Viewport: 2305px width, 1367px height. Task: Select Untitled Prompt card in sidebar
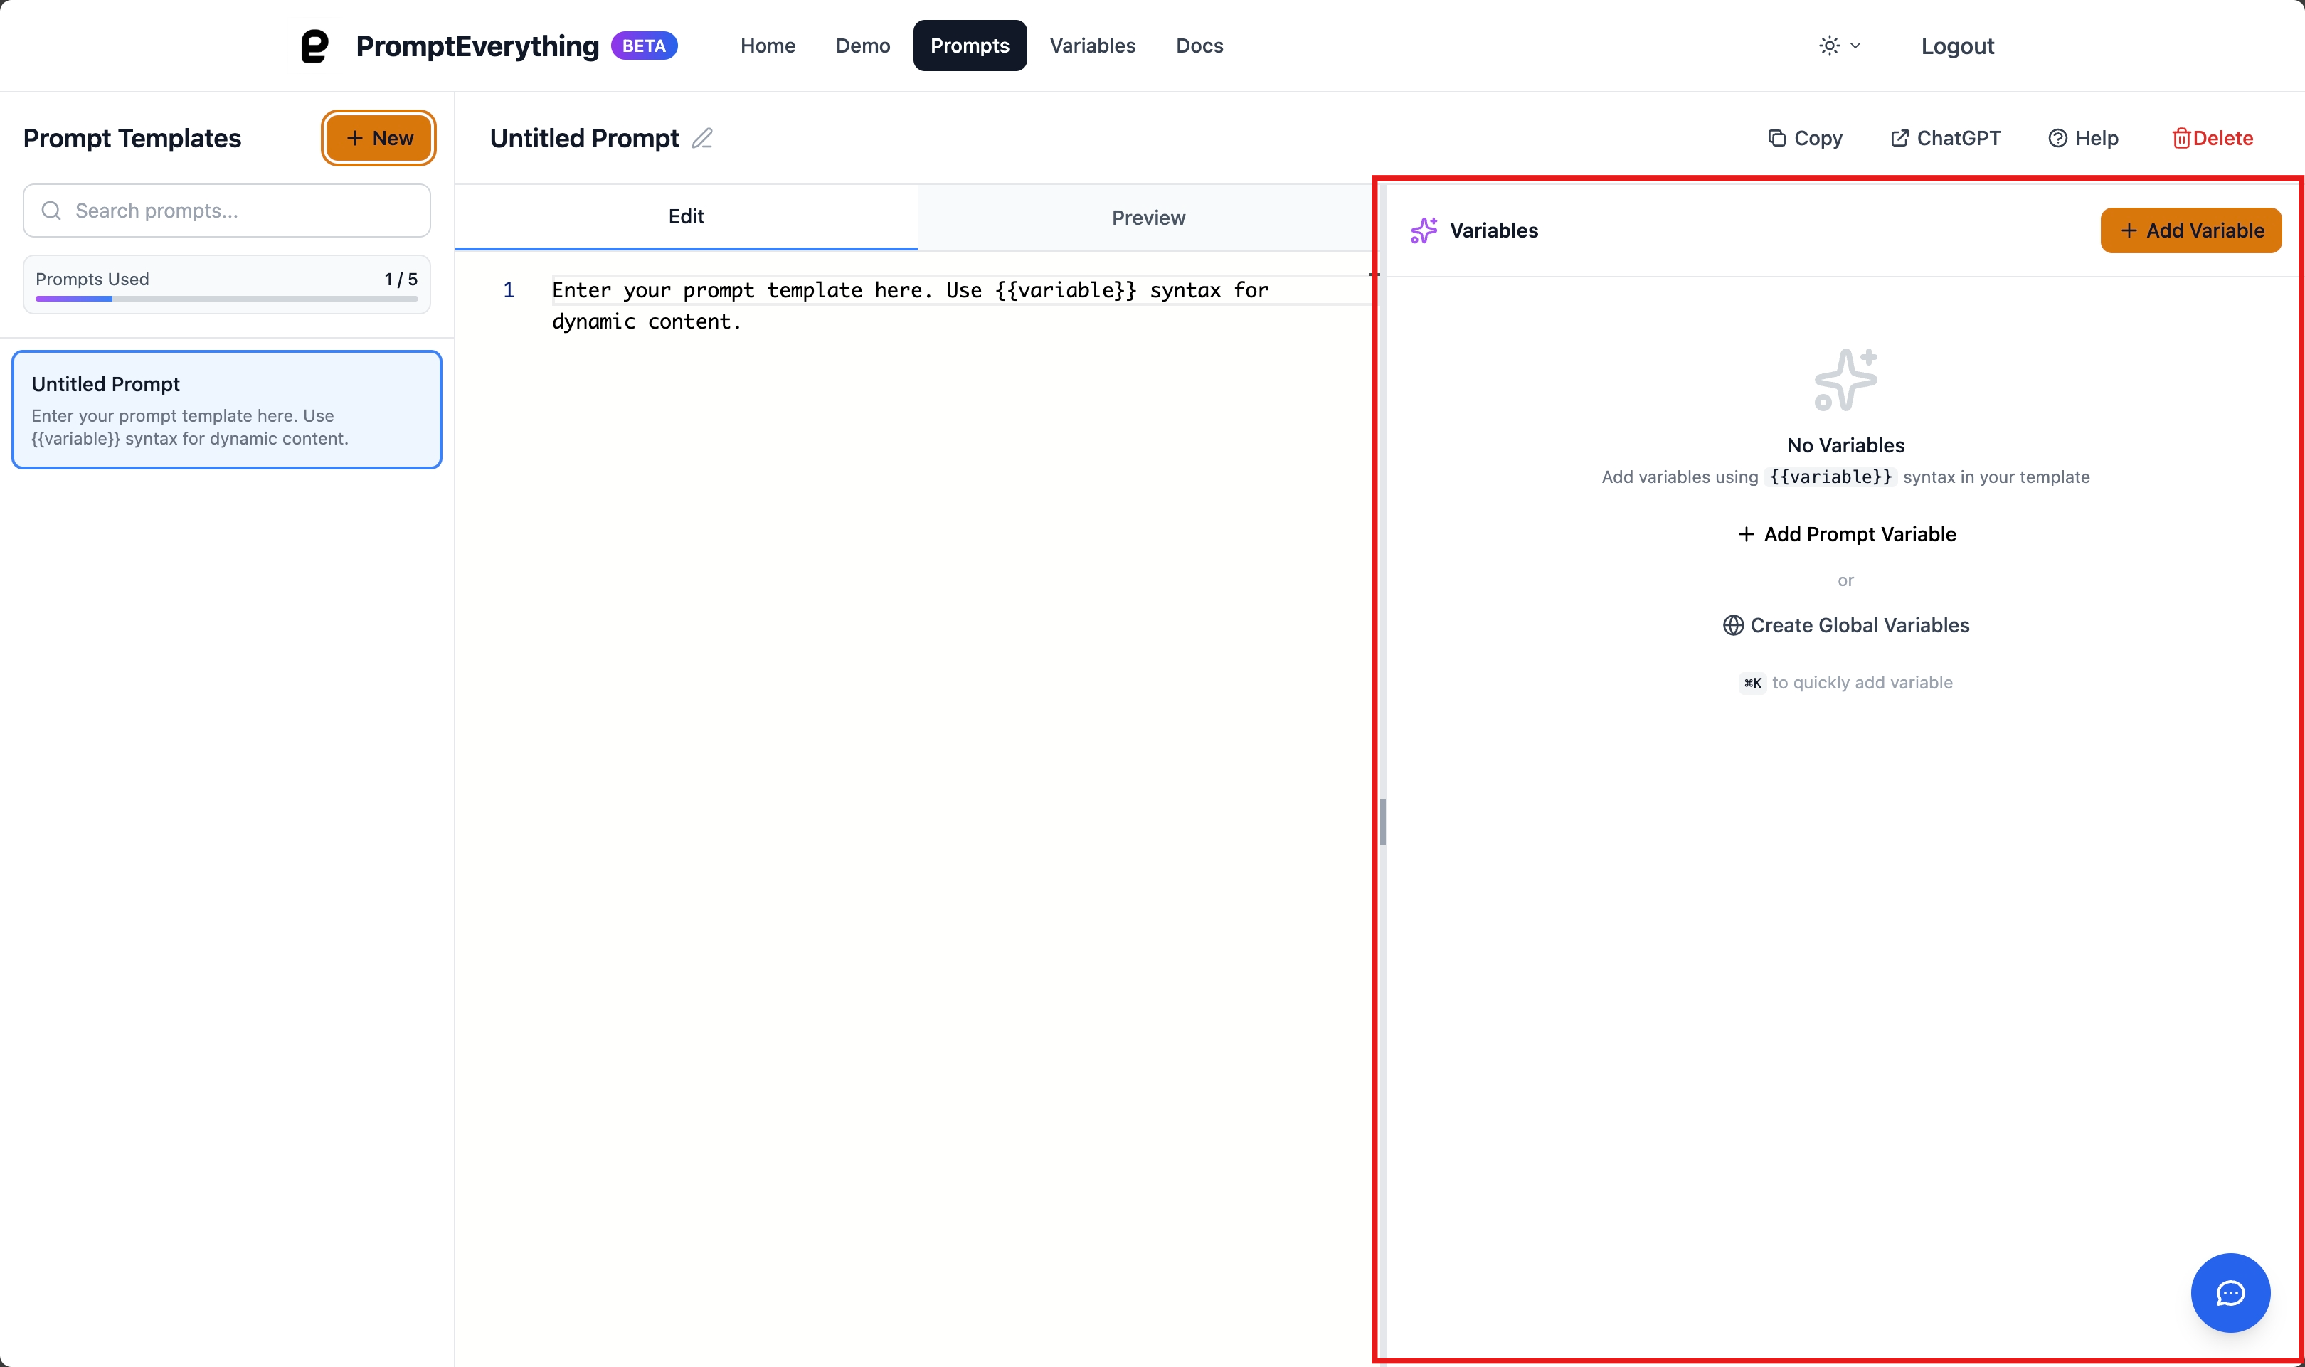227,410
